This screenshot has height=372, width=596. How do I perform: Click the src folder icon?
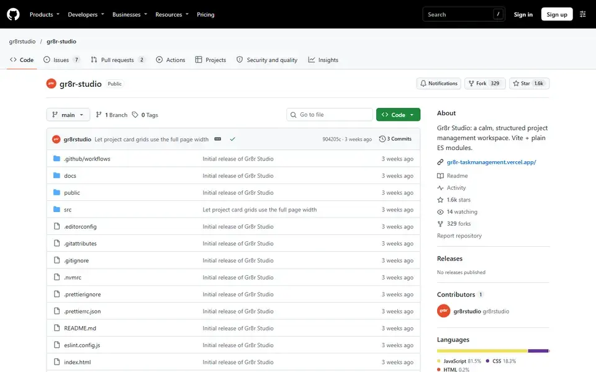pos(56,209)
